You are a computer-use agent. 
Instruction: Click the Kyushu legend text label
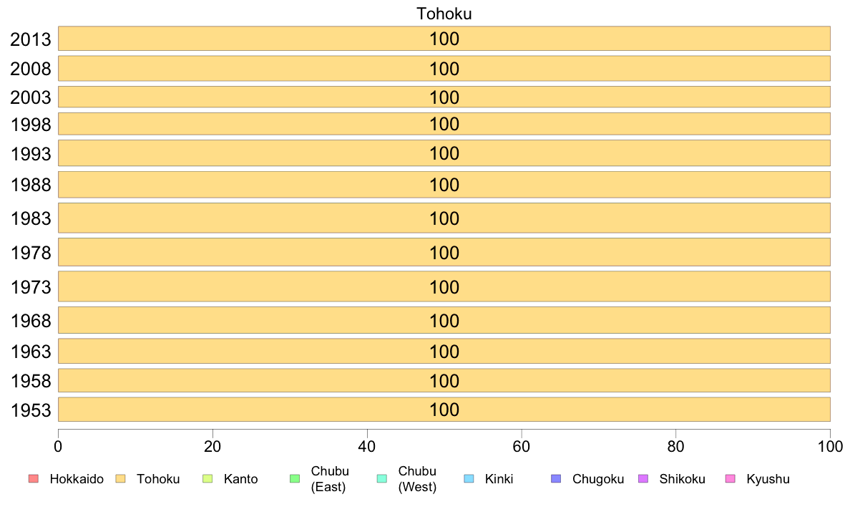coord(768,479)
